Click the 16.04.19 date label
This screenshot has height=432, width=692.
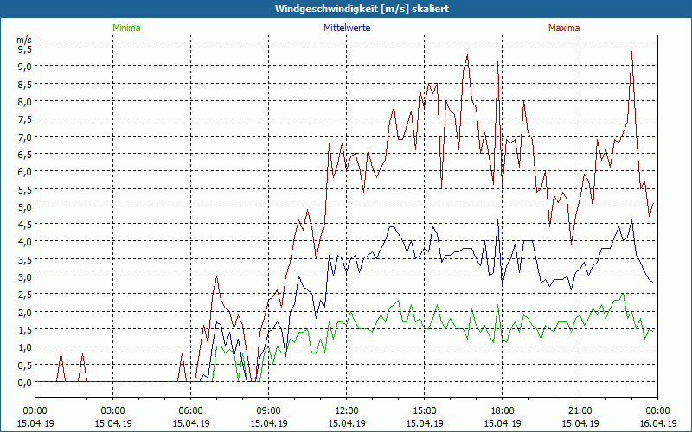point(657,423)
